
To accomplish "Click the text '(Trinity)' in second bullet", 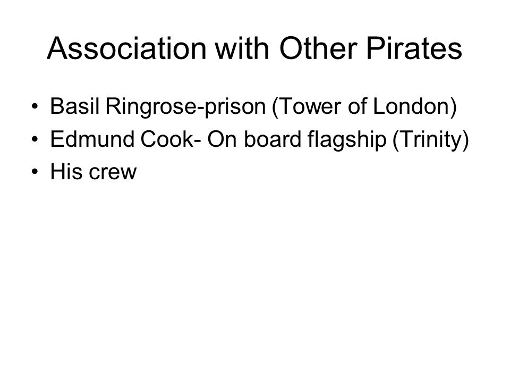I will (431, 140).
